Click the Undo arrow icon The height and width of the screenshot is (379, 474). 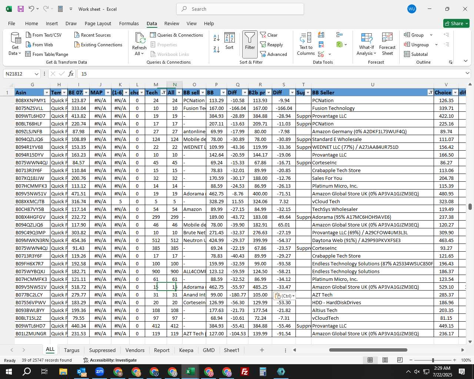pos(31,9)
